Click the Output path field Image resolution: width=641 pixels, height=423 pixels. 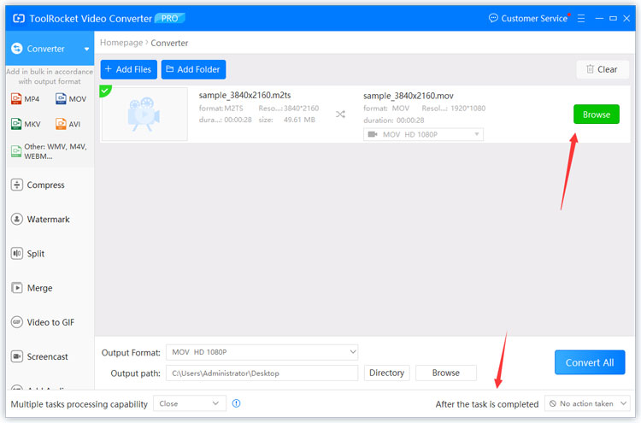point(262,373)
